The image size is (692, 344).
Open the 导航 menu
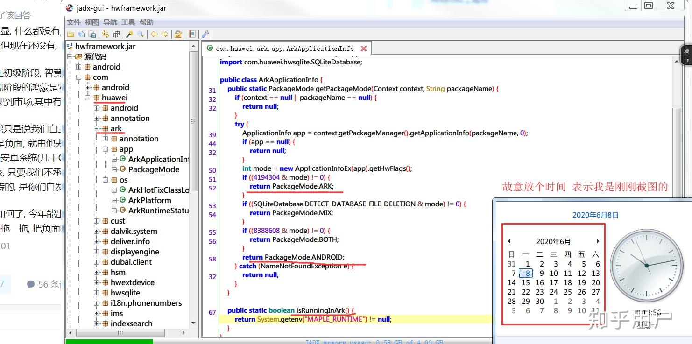[x=110, y=22]
